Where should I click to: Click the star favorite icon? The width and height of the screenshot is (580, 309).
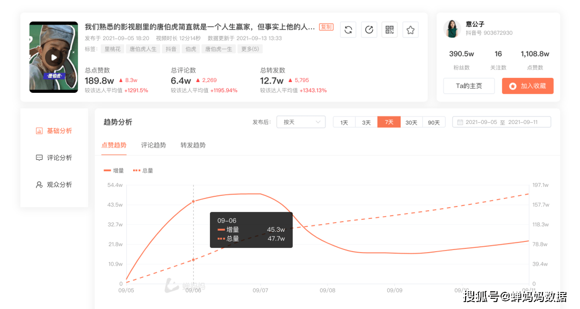[410, 30]
